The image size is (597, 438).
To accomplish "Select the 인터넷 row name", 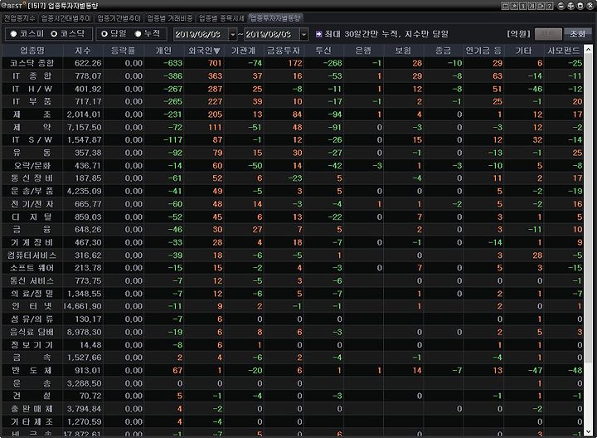I will (x=32, y=307).
